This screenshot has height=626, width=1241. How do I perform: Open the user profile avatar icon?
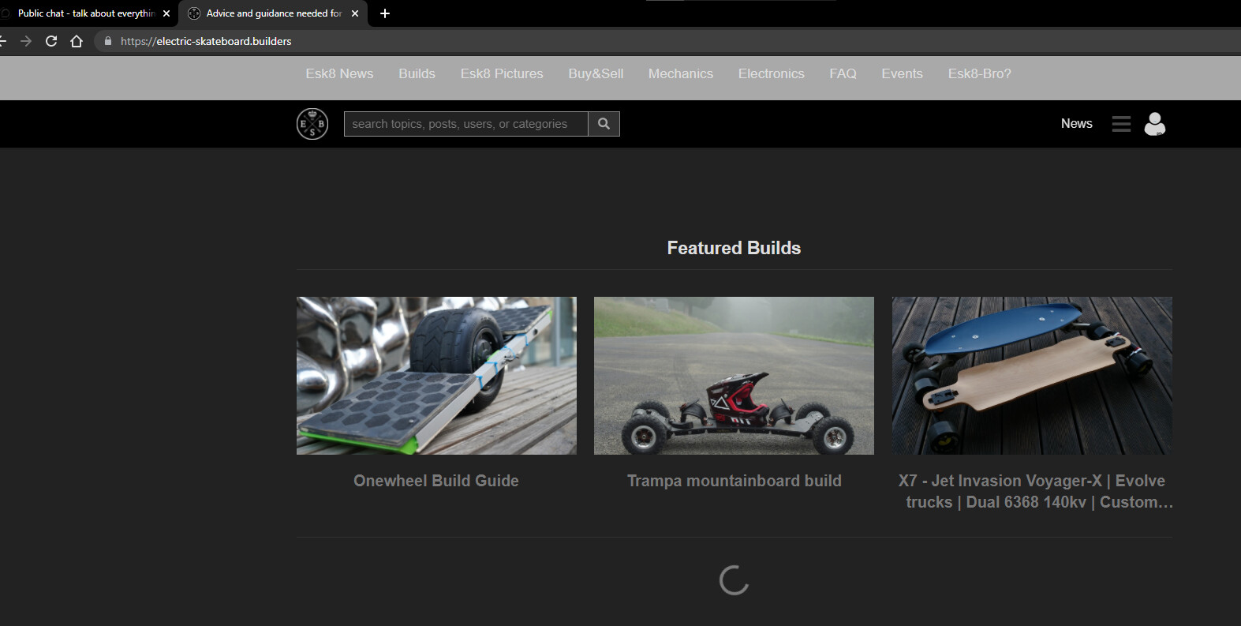pos(1154,124)
